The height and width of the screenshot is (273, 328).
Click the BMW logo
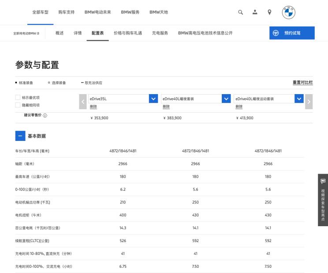point(289,12)
